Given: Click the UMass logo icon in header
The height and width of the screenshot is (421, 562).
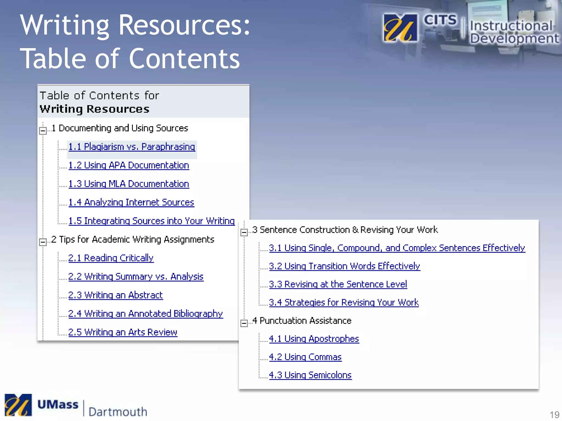Looking at the screenshot, I should point(400,28).
